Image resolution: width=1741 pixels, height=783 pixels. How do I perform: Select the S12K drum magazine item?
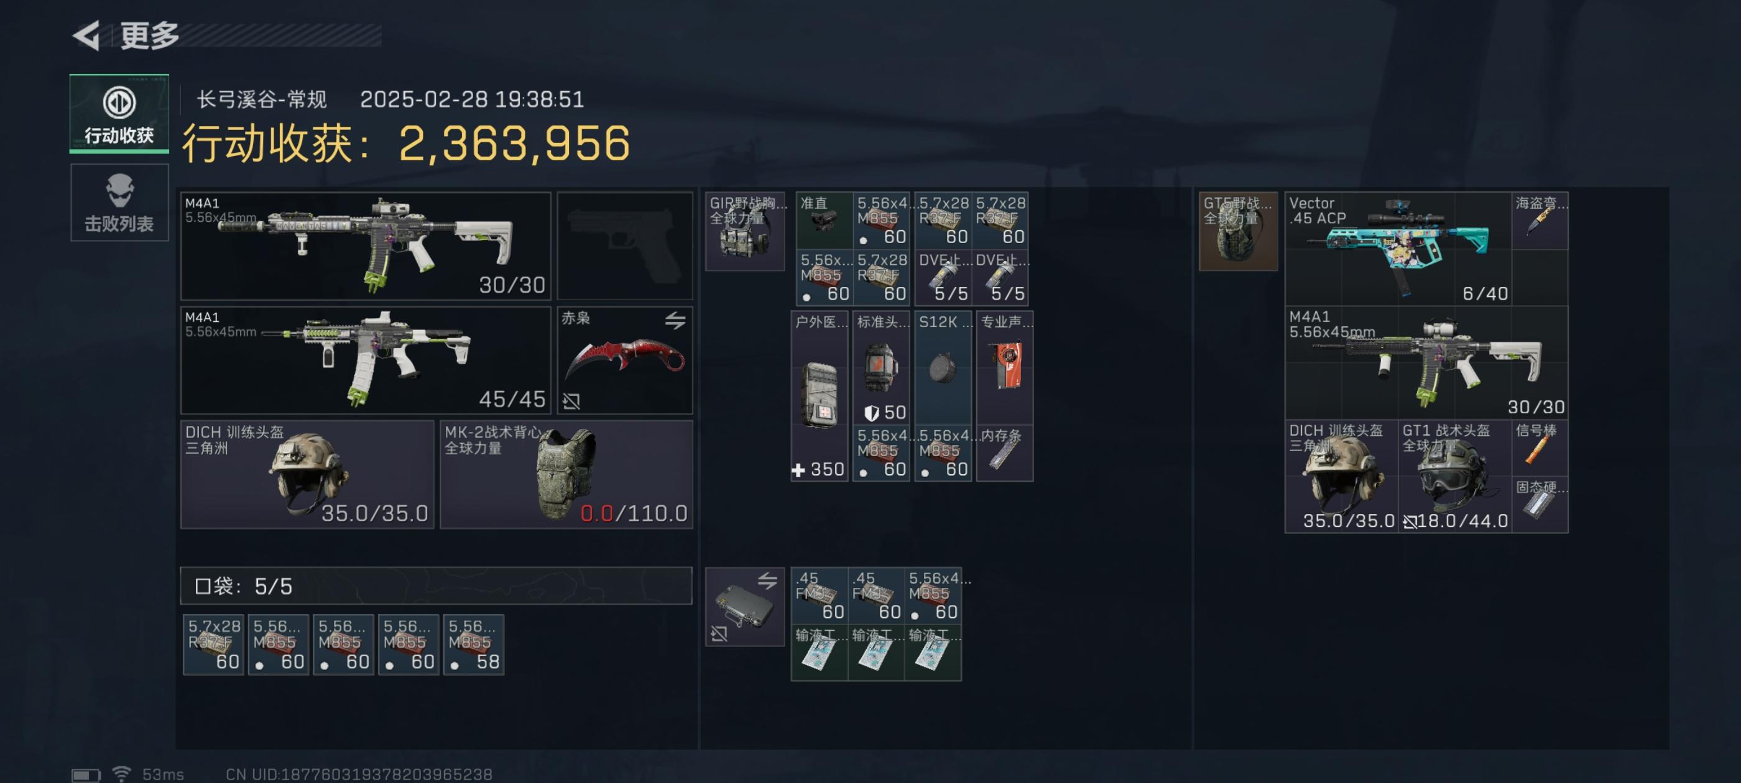pos(943,367)
